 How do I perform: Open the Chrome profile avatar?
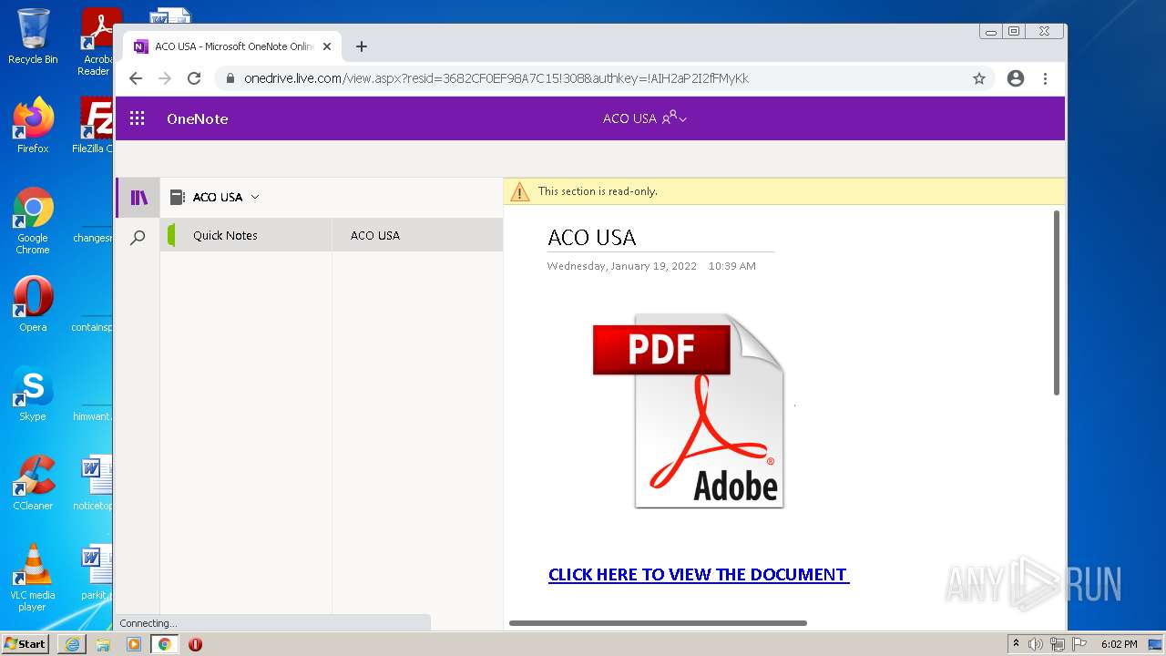[x=1016, y=78]
